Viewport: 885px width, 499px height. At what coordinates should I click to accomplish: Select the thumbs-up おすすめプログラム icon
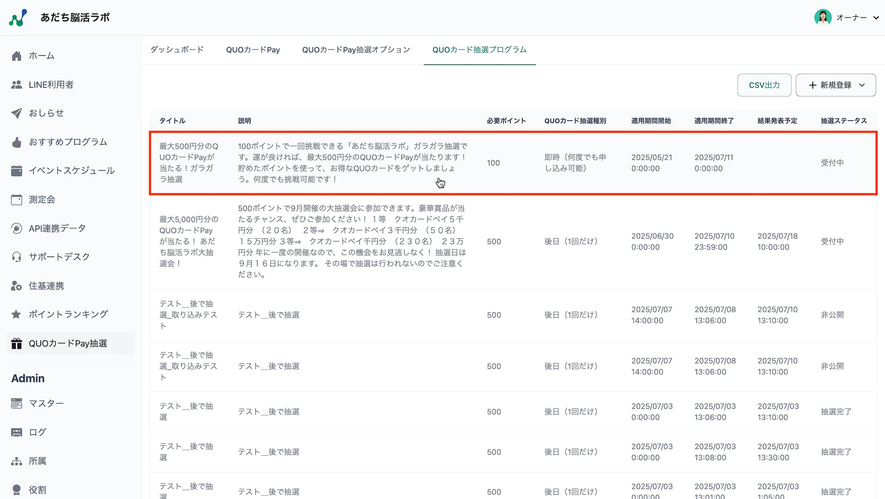tap(17, 142)
